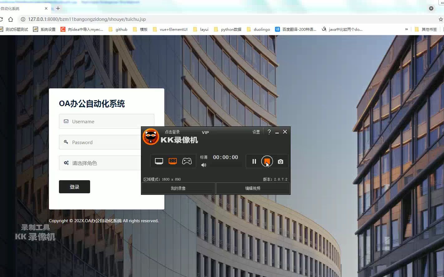Open vue+ElementUI bookmark folder

click(x=170, y=29)
